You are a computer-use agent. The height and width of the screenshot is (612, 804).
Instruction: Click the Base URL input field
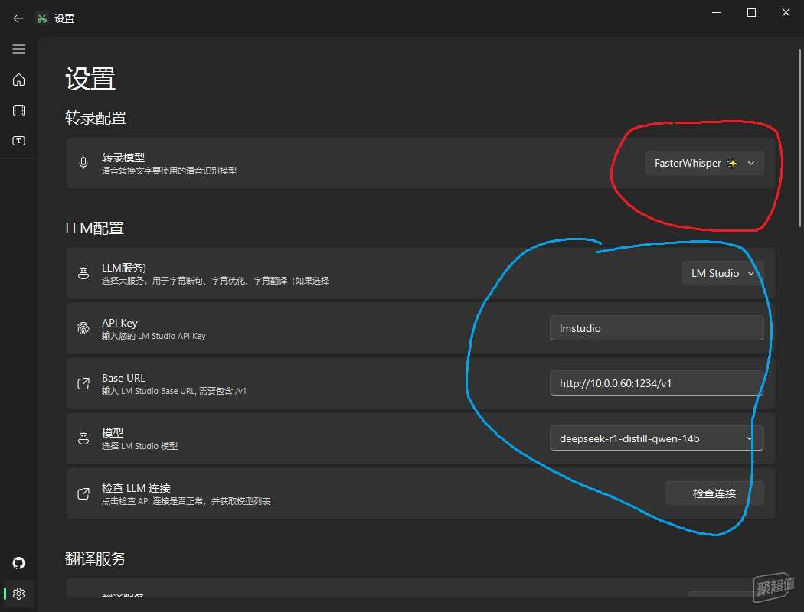point(656,383)
